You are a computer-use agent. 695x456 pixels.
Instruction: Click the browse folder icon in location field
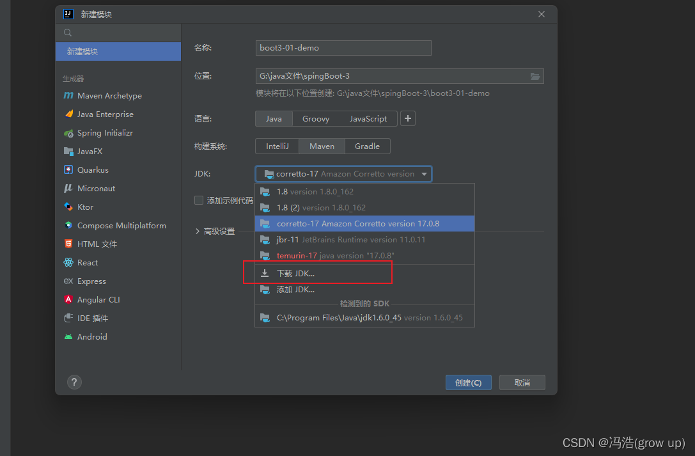coord(535,76)
